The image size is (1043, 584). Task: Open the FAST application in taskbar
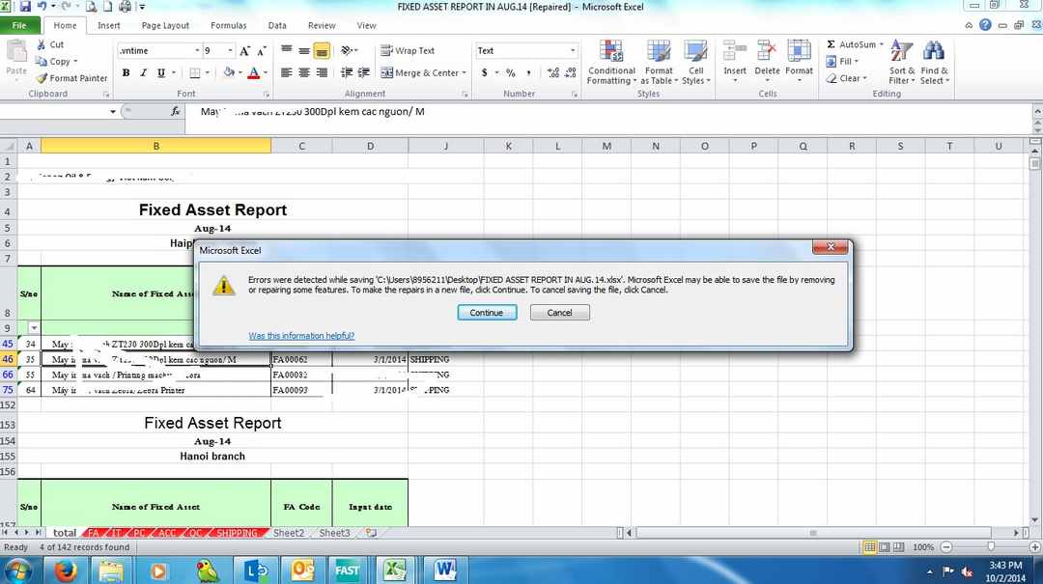tap(347, 570)
